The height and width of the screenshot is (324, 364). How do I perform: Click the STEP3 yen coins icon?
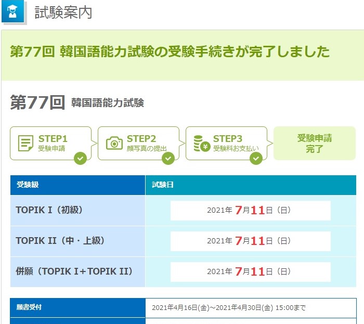(202, 144)
